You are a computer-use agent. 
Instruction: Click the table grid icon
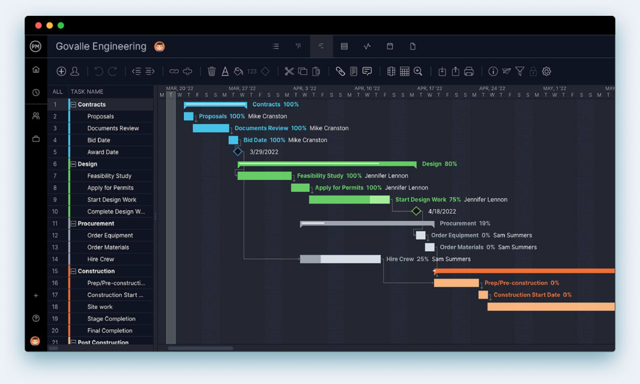tap(405, 71)
